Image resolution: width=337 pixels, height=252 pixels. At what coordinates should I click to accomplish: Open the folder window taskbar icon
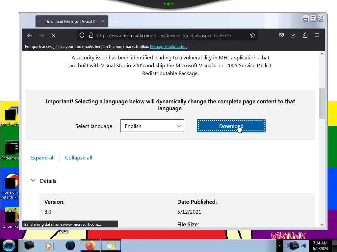pos(111,245)
